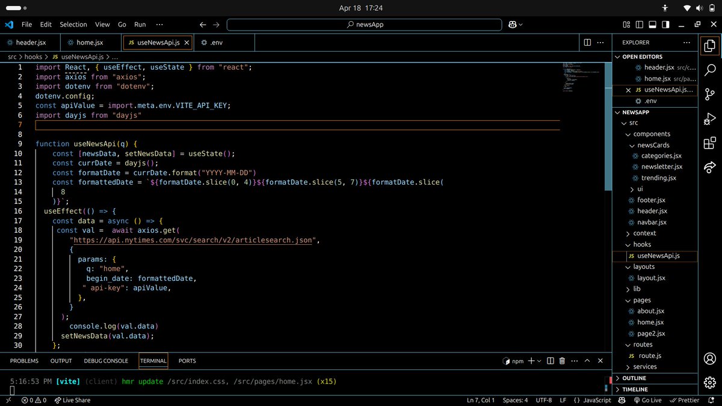Switch to the Debug Console tab
722x406 pixels.
[x=106, y=361]
